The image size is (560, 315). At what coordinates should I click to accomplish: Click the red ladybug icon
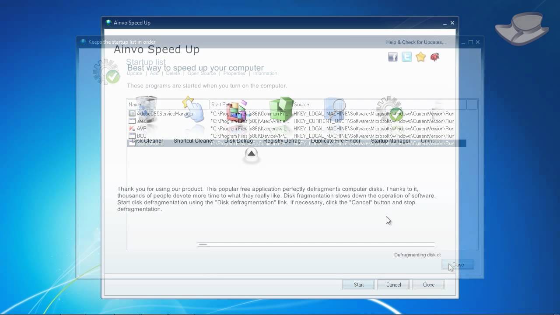point(435,57)
